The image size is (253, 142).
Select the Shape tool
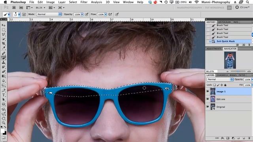(x=4, y=104)
